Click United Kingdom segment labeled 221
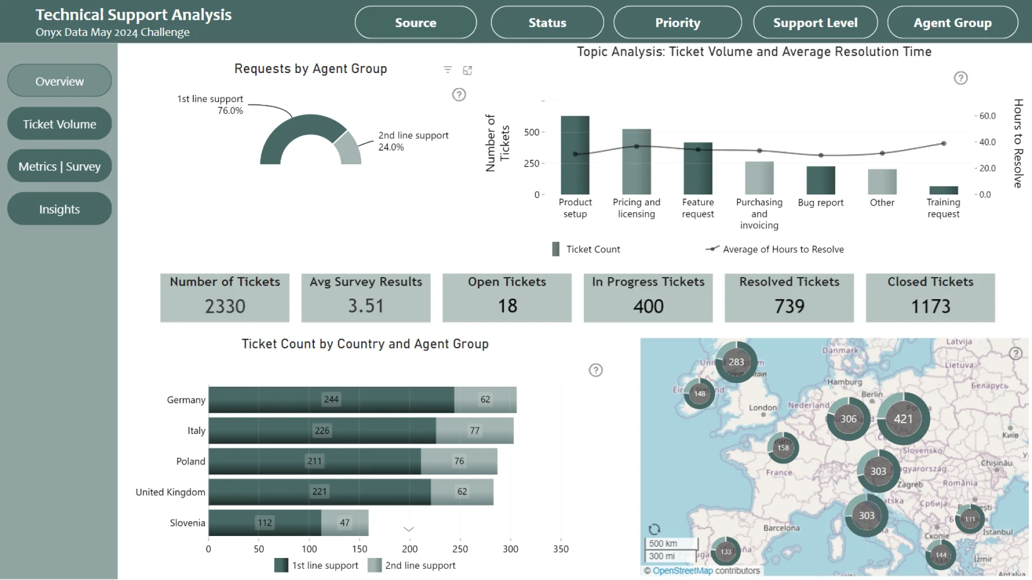This screenshot has height=580, width=1032. coord(319,492)
